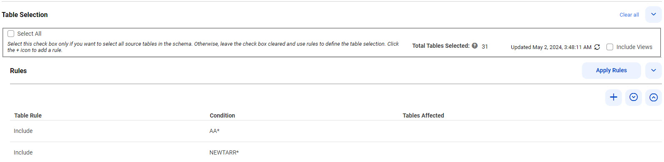Click the Clear all link
The width and height of the screenshot is (664, 162).
(629, 15)
